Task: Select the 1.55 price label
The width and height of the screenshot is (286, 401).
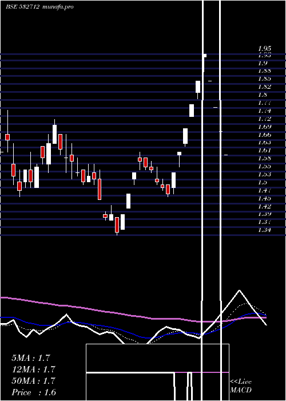Action: 264,166
